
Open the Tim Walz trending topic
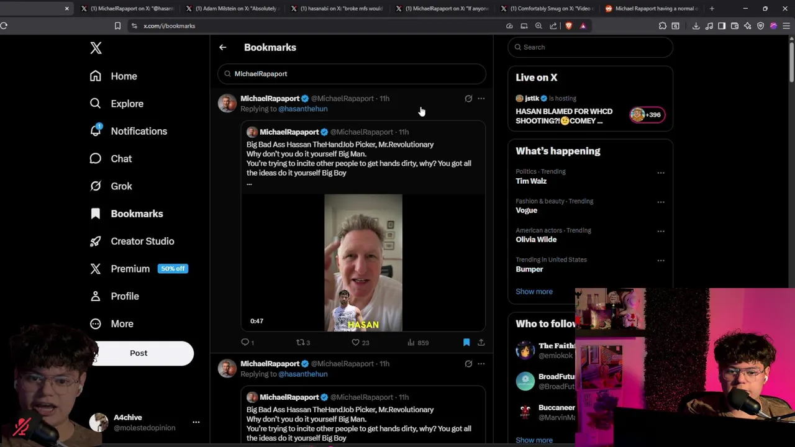530,181
